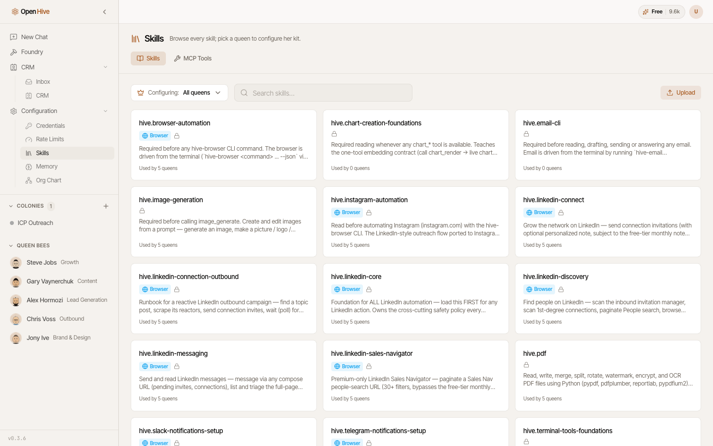Switch to the Skills tab
The height and width of the screenshot is (446, 713).
click(148, 58)
